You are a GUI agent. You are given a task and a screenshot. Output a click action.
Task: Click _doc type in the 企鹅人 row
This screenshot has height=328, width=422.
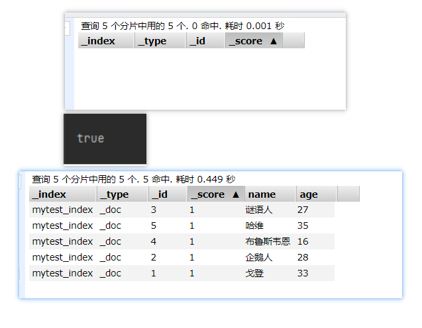point(111,257)
